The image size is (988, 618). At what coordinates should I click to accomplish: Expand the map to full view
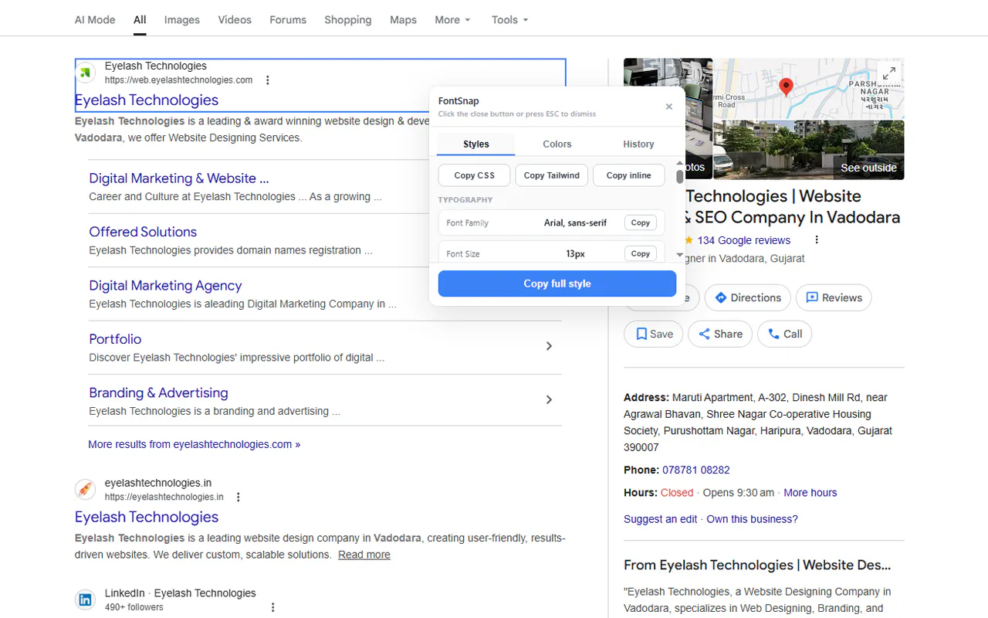(x=889, y=73)
